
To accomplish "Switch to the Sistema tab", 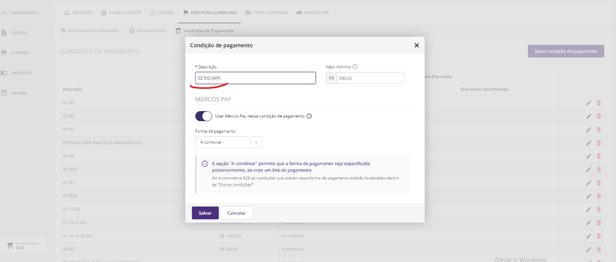I will (x=162, y=12).
